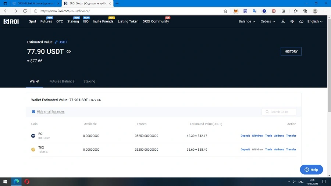This screenshot has width=331, height=186.
Task: Open Edge from the taskbar
Action: (16, 182)
